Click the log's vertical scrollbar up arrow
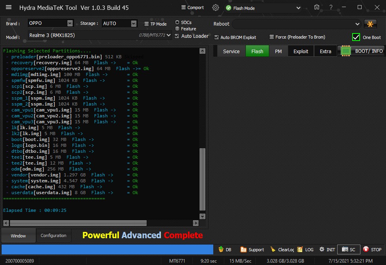 (202, 51)
